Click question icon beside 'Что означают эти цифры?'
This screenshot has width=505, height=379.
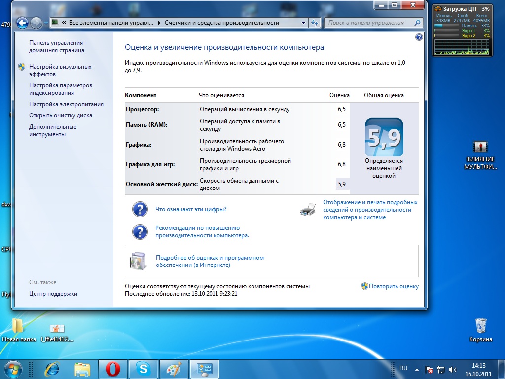pyautogui.click(x=140, y=209)
